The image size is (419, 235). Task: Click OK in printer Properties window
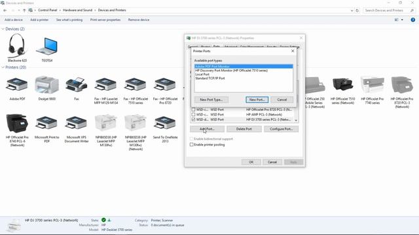pos(251,162)
